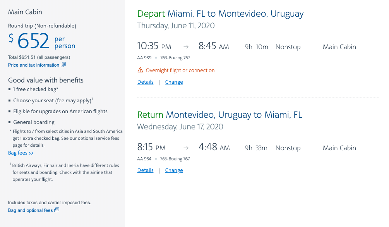Screen dimensions: 389x227
Task: Change the return flight on June 17
Action: pos(174,170)
